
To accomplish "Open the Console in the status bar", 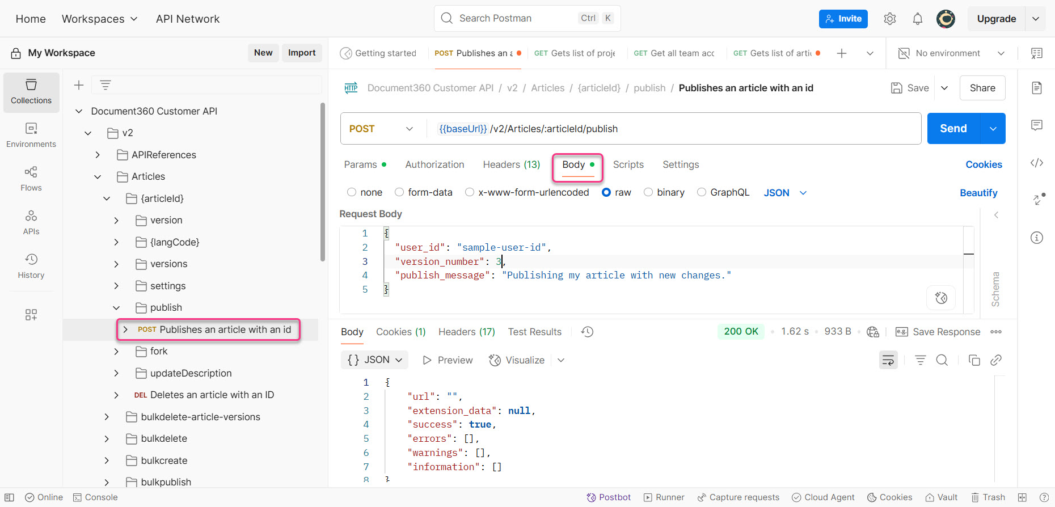I will 95,497.
